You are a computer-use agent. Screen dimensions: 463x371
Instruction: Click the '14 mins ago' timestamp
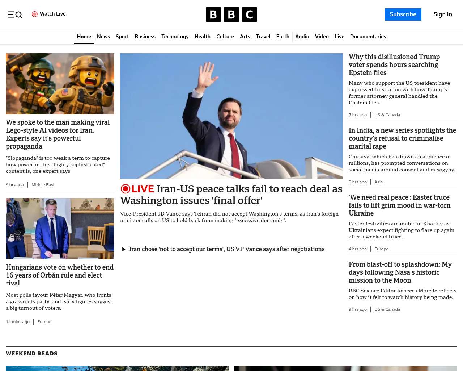pos(18,322)
